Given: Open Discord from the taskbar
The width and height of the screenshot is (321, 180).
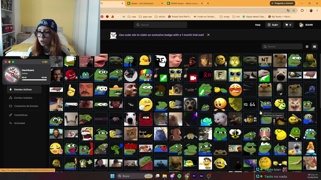Looking at the screenshot, I should coord(172,176).
